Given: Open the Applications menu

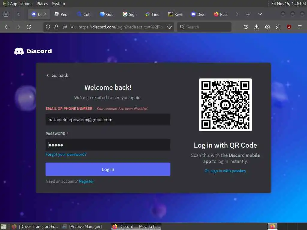Looking at the screenshot, I should pyautogui.click(x=21, y=4).
